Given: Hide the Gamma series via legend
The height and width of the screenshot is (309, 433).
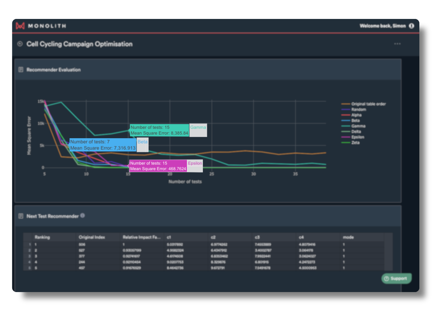Looking at the screenshot, I should (x=353, y=126).
